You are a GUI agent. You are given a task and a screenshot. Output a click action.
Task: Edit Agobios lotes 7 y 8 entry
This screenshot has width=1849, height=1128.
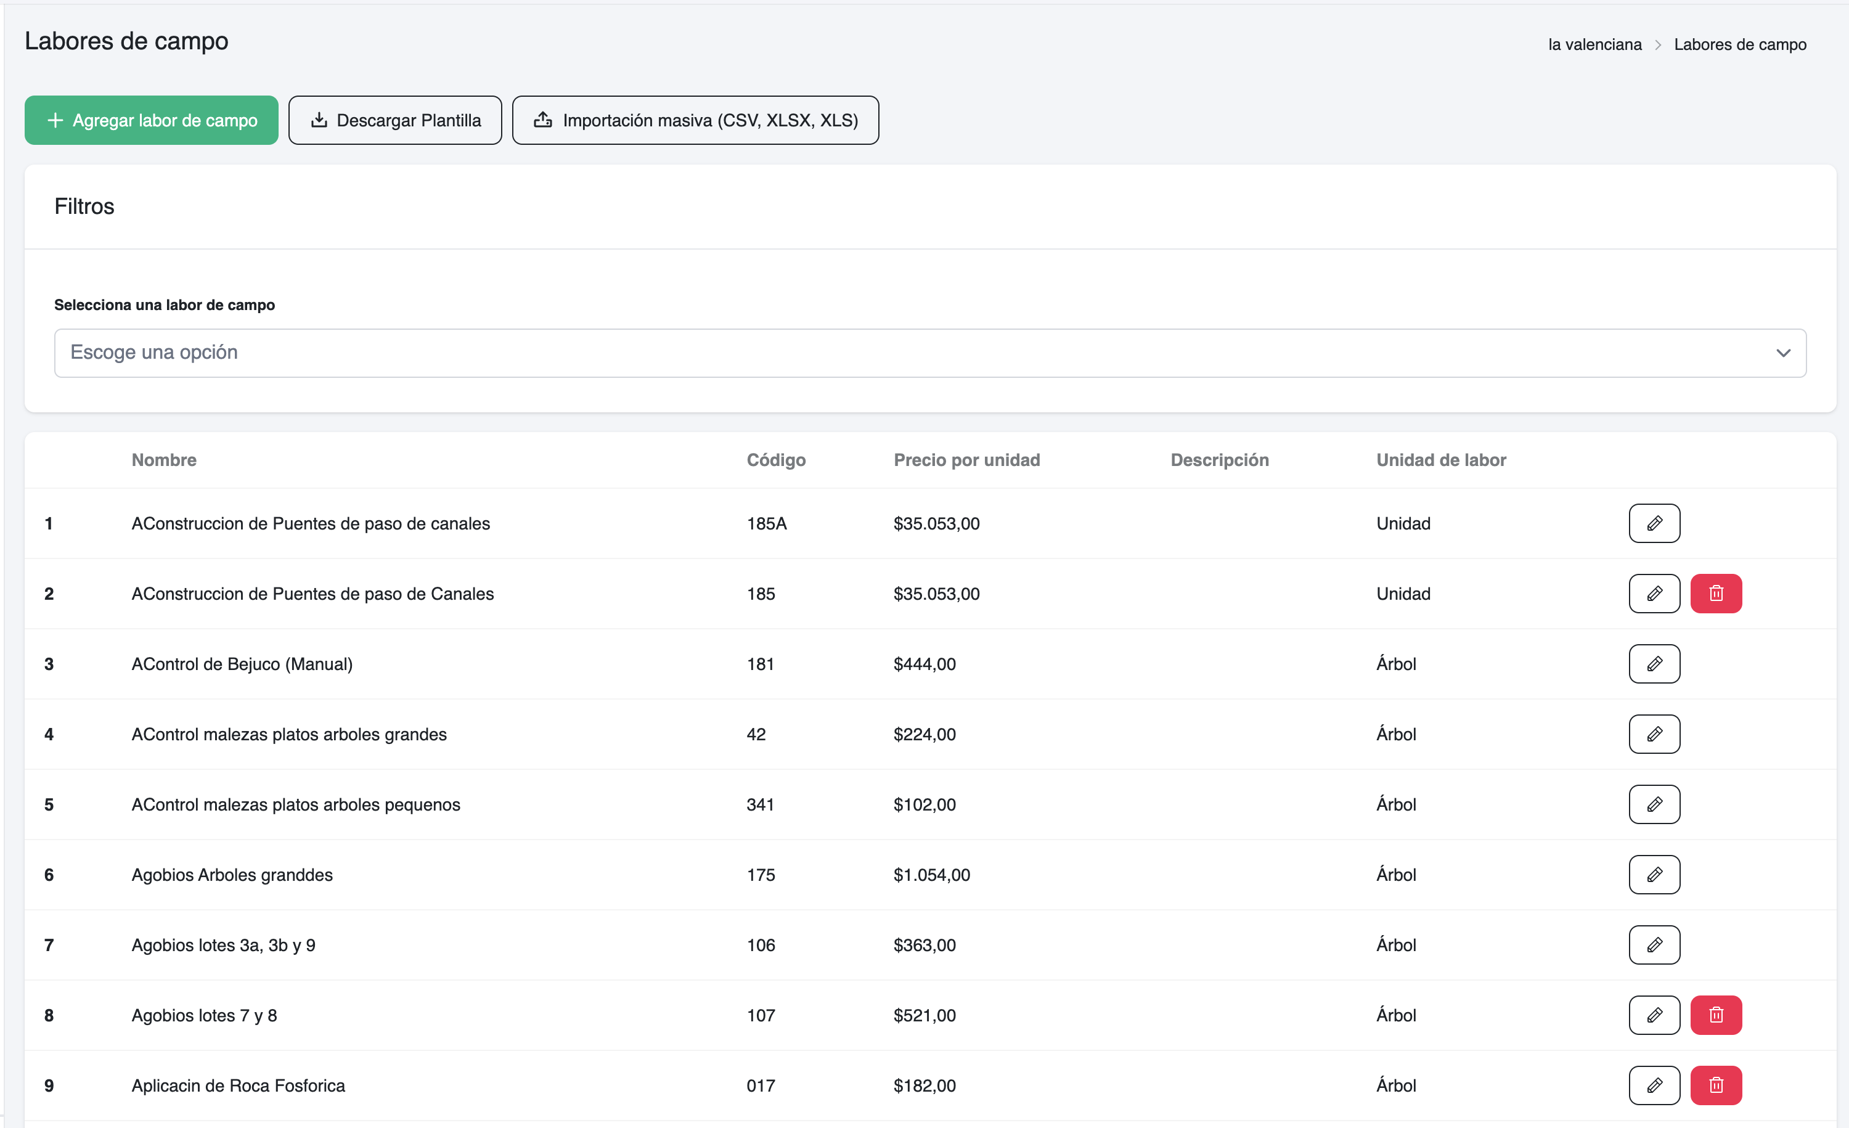[x=1654, y=1015]
